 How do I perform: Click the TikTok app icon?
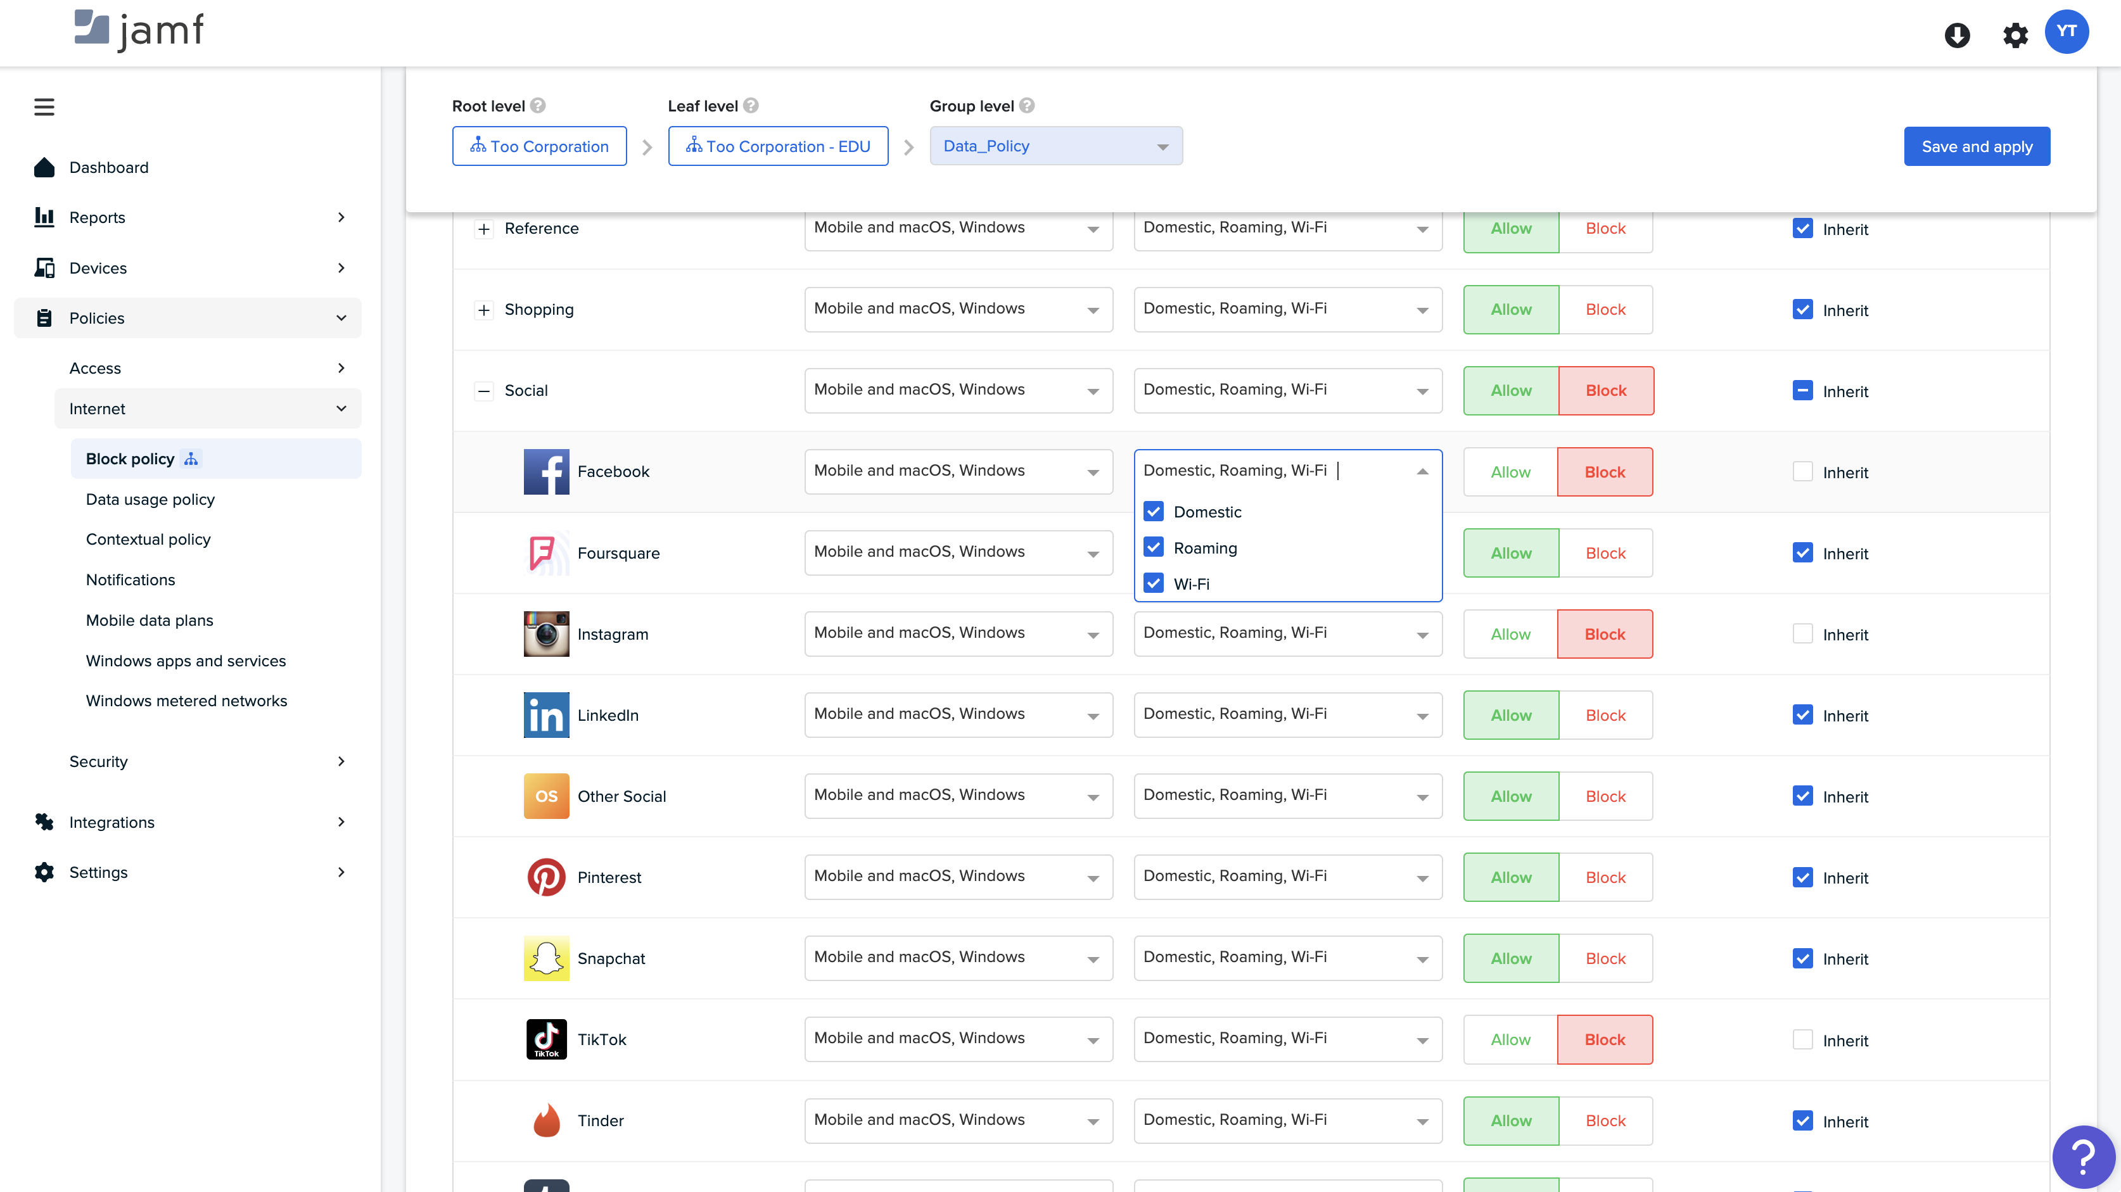(546, 1039)
